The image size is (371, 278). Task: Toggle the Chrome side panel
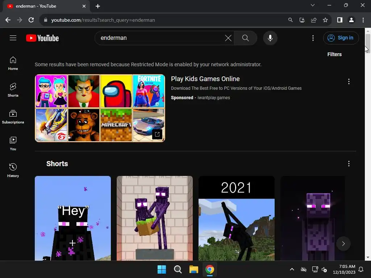click(340, 20)
